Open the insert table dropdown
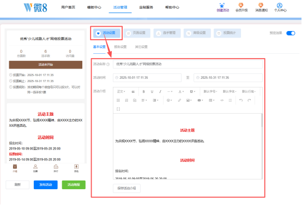The width and height of the screenshot is (302, 205). click(212, 100)
